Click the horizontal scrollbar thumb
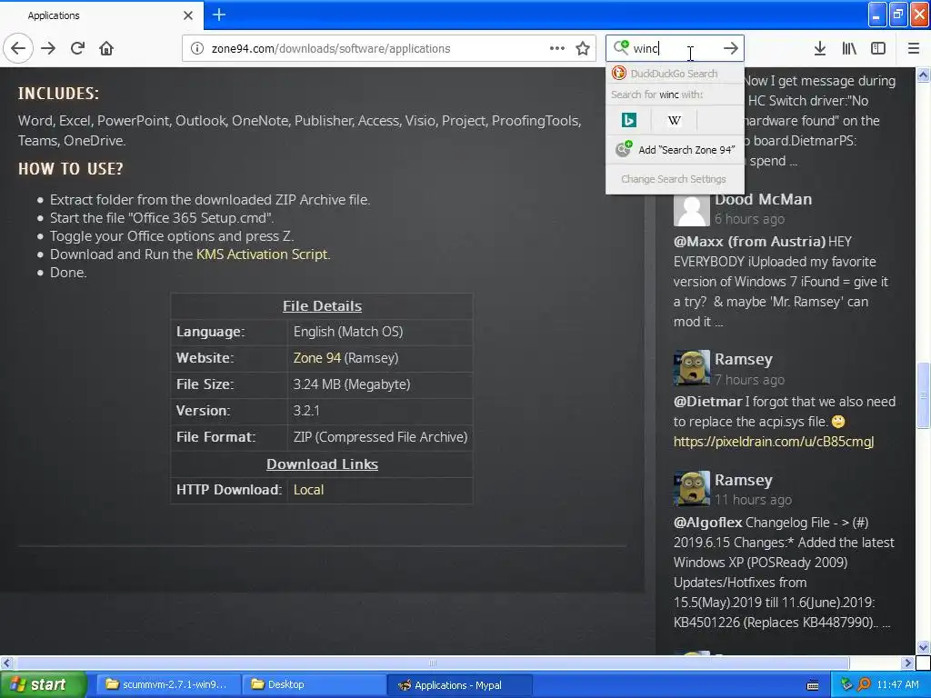 [x=432, y=663]
